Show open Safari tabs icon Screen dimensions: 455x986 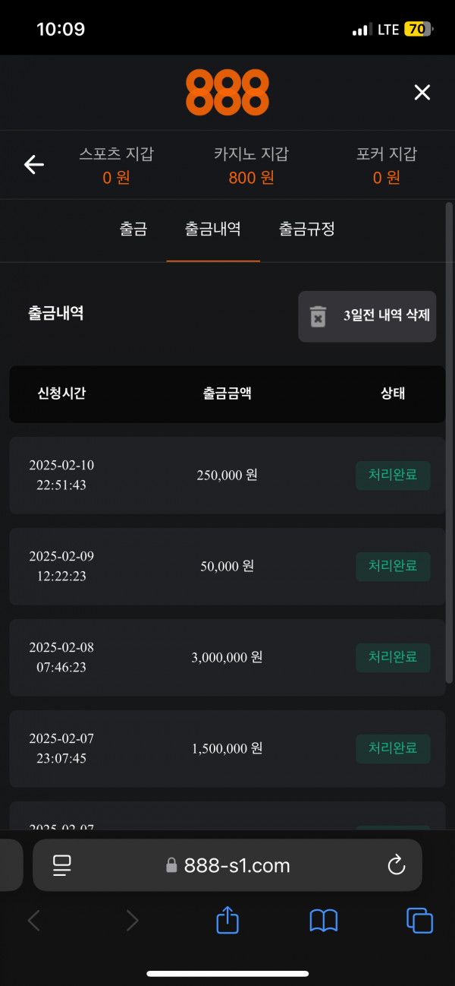419,921
